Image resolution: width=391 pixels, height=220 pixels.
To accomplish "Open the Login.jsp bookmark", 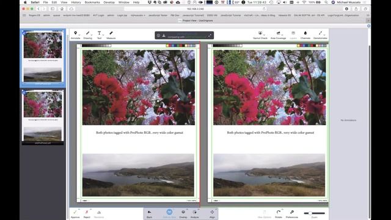I will 122,15.
